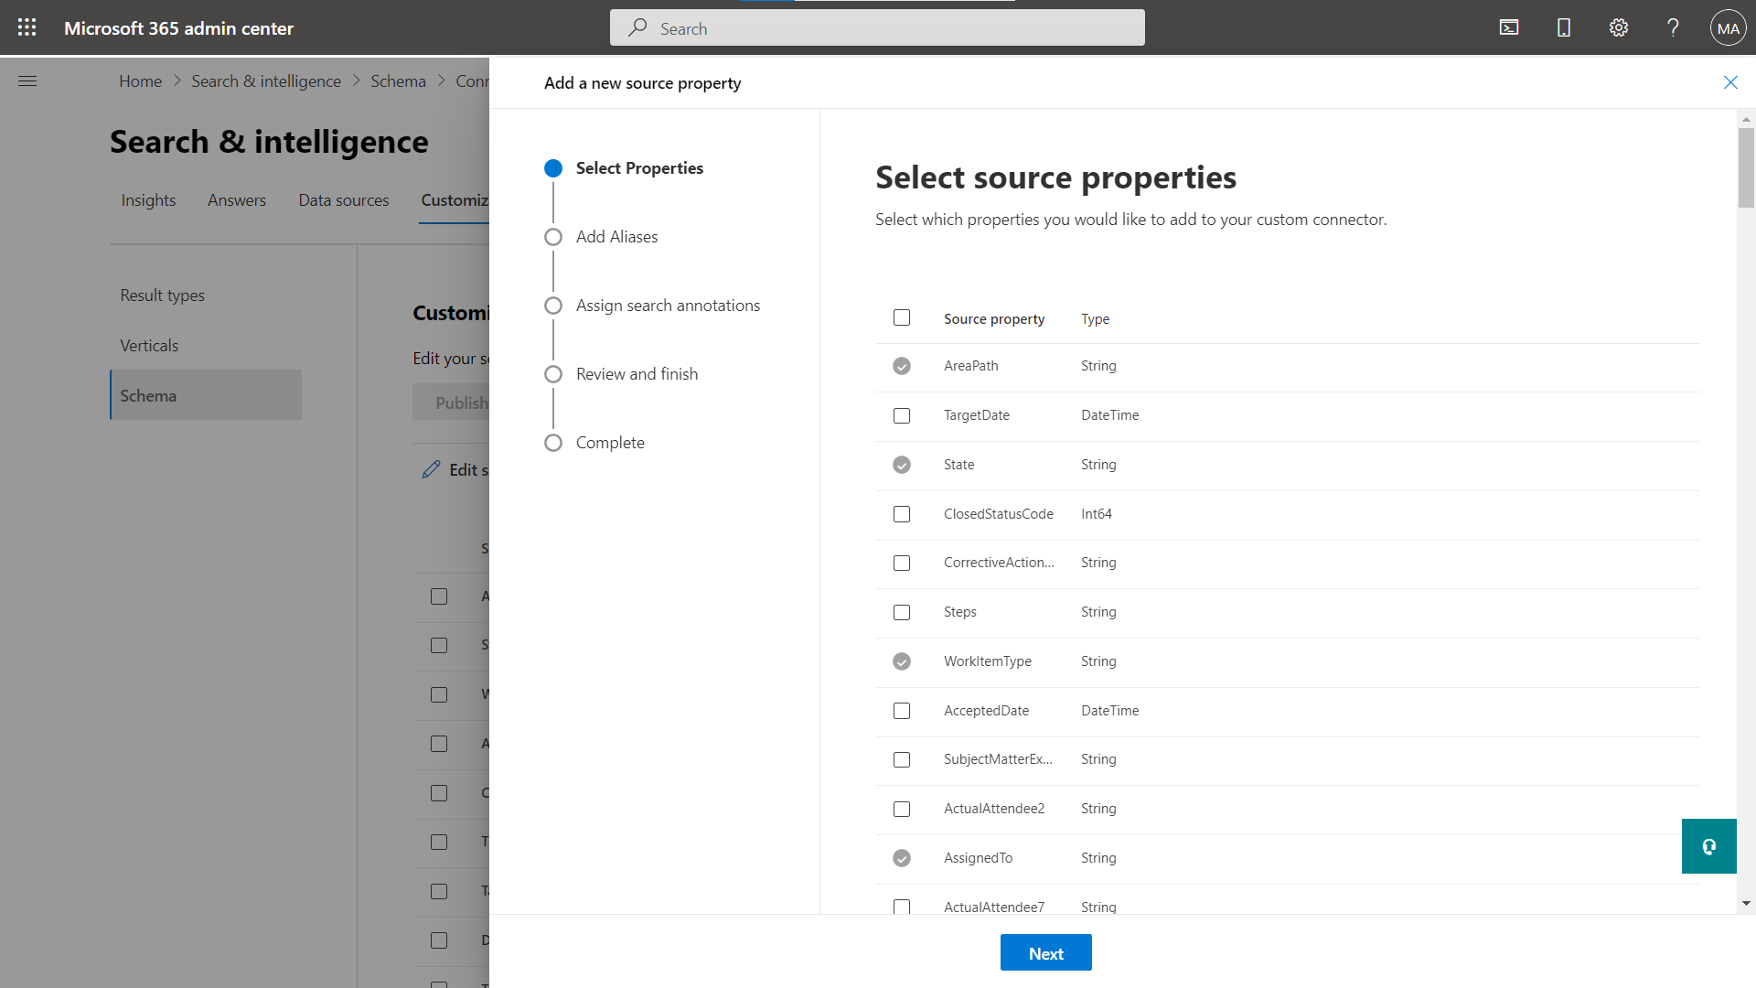Viewport: 1756px width, 988px height.
Task: Click the Microsoft 365 apps grid icon
Action: point(27,27)
